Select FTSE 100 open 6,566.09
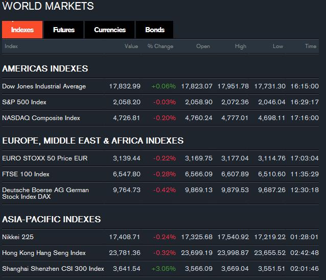This screenshot has width=326, height=280. point(199,174)
